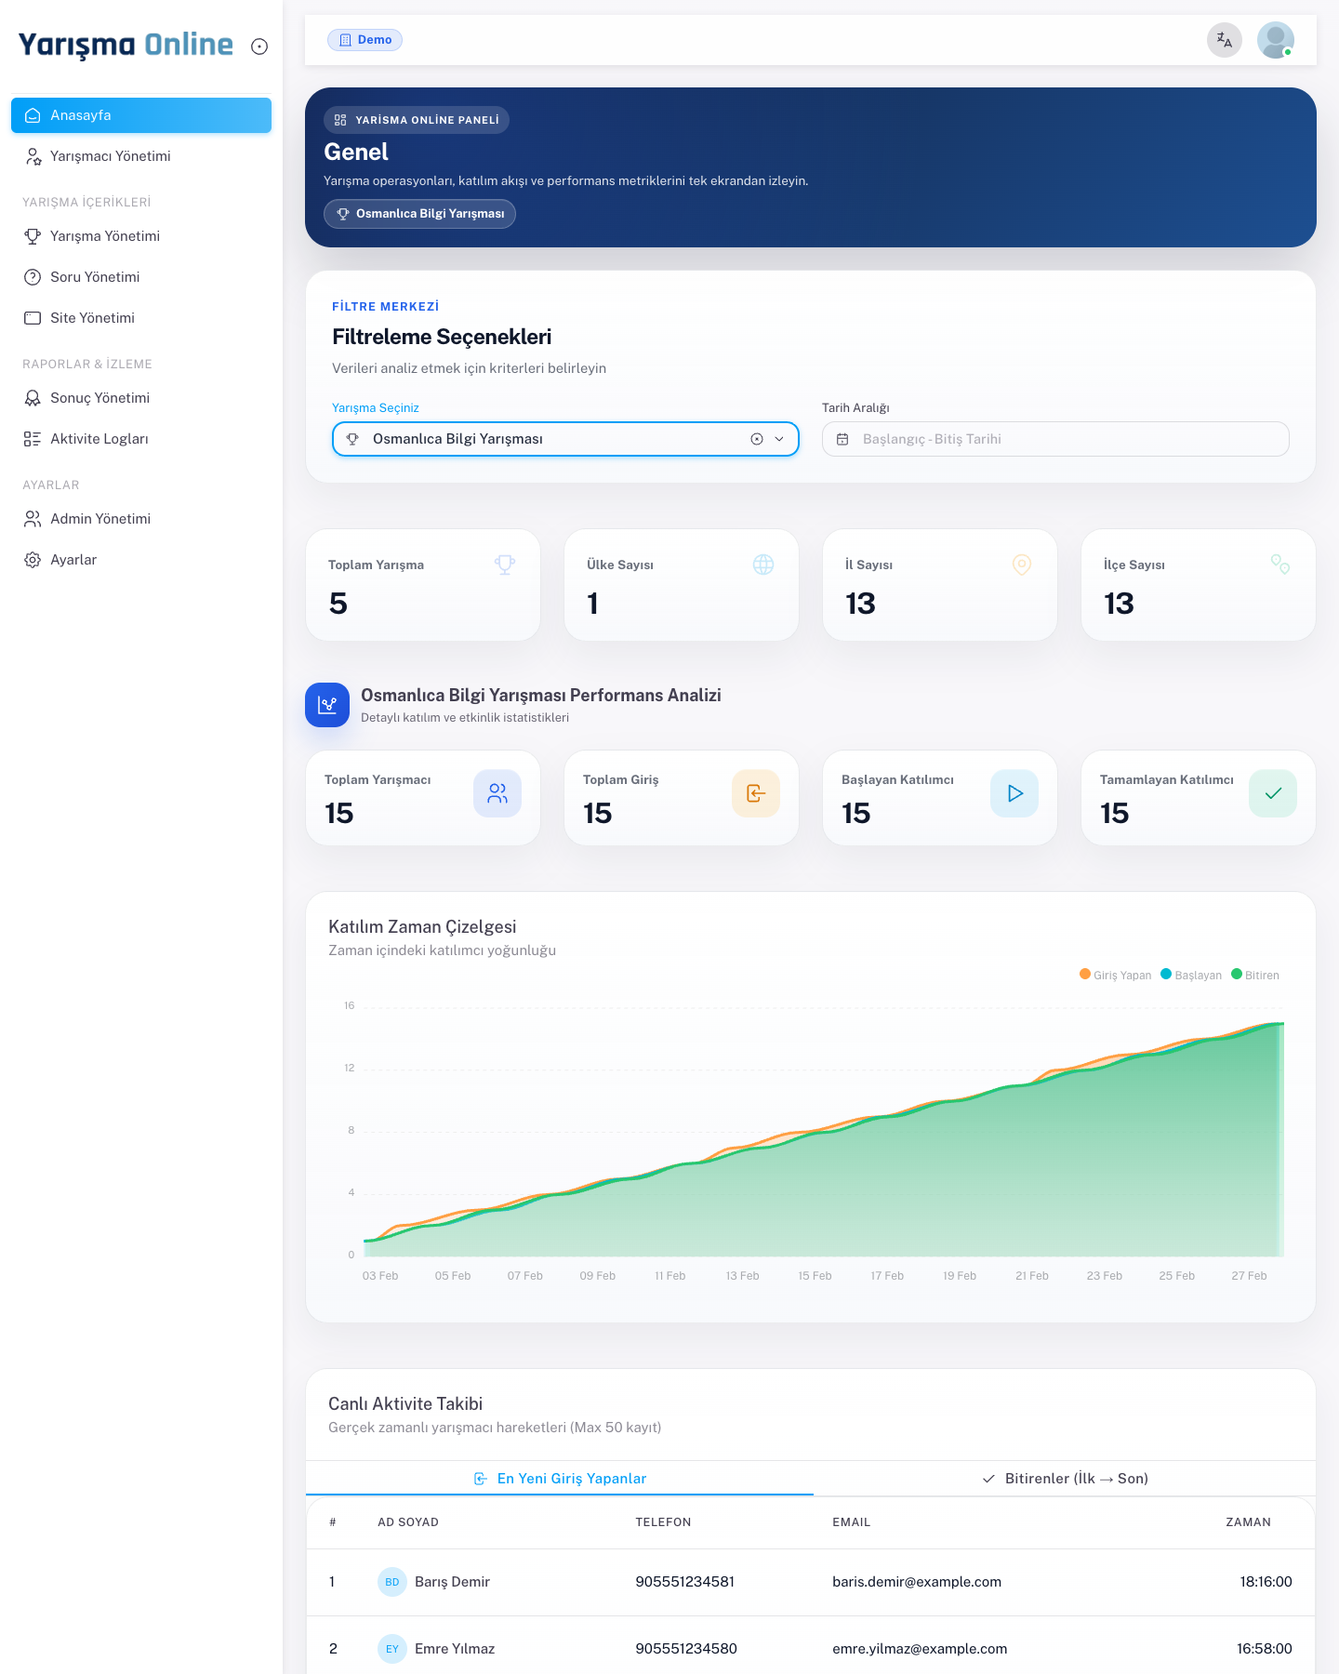Toggle the Başlayan legend series
This screenshot has height=1674, width=1339.
(x=1191, y=975)
